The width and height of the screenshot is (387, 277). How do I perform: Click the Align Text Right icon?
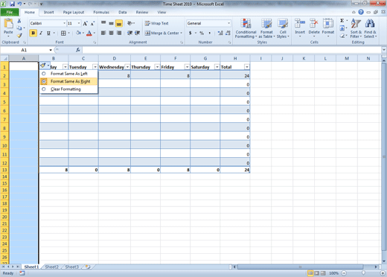tap(119, 33)
